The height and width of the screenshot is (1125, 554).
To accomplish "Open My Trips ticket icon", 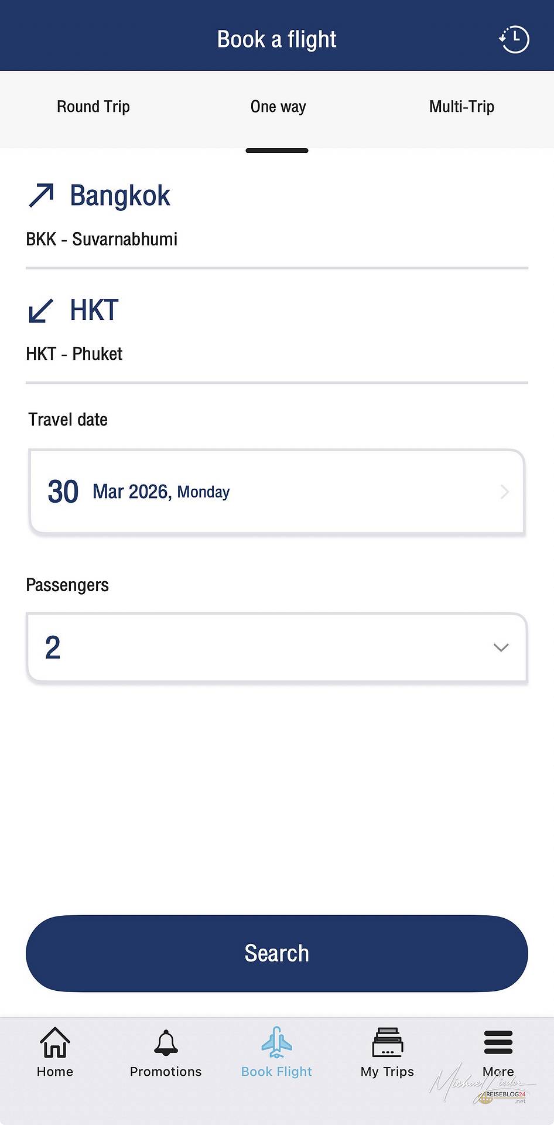I will (x=387, y=1043).
